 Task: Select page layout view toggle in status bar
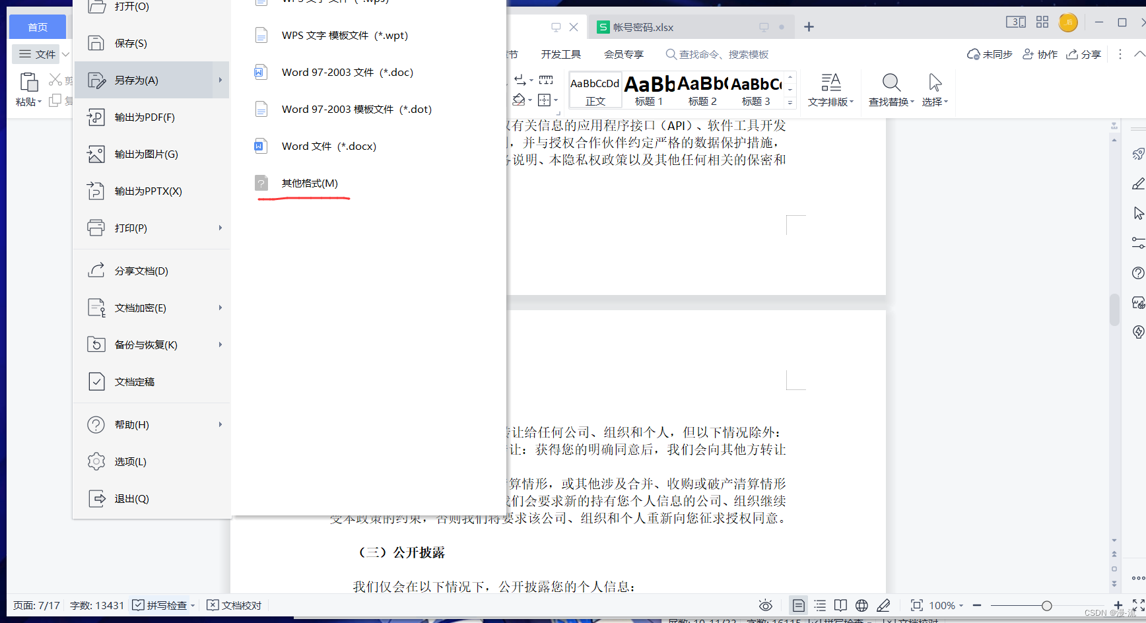click(798, 605)
